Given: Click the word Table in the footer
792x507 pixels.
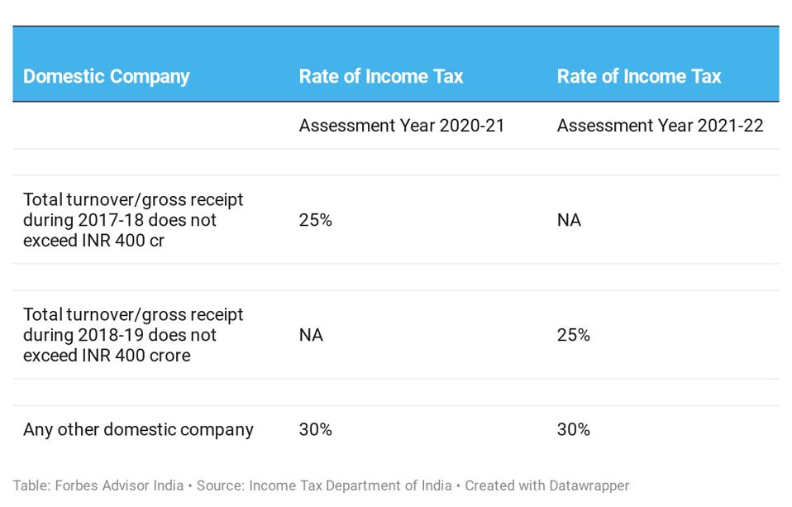Looking at the screenshot, I should tap(30, 485).
